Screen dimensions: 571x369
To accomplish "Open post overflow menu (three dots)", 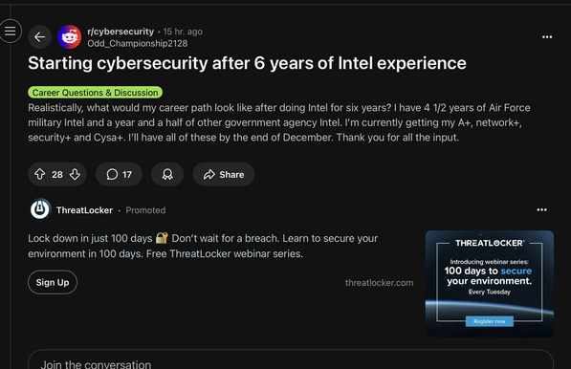I will point(547,37).
